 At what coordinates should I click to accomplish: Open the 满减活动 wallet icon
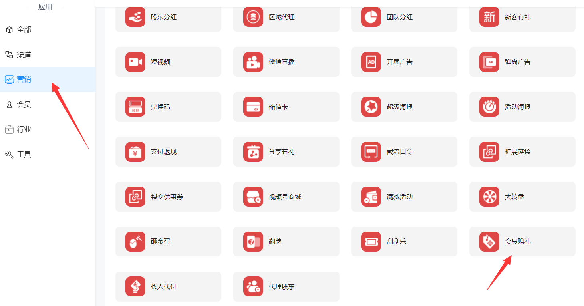coord(371,197)
